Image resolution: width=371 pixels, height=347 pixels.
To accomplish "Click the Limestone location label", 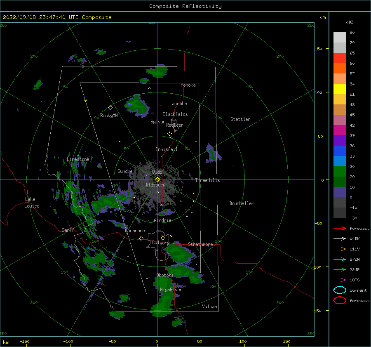I will pyautogui.click(x=78, y=159).
